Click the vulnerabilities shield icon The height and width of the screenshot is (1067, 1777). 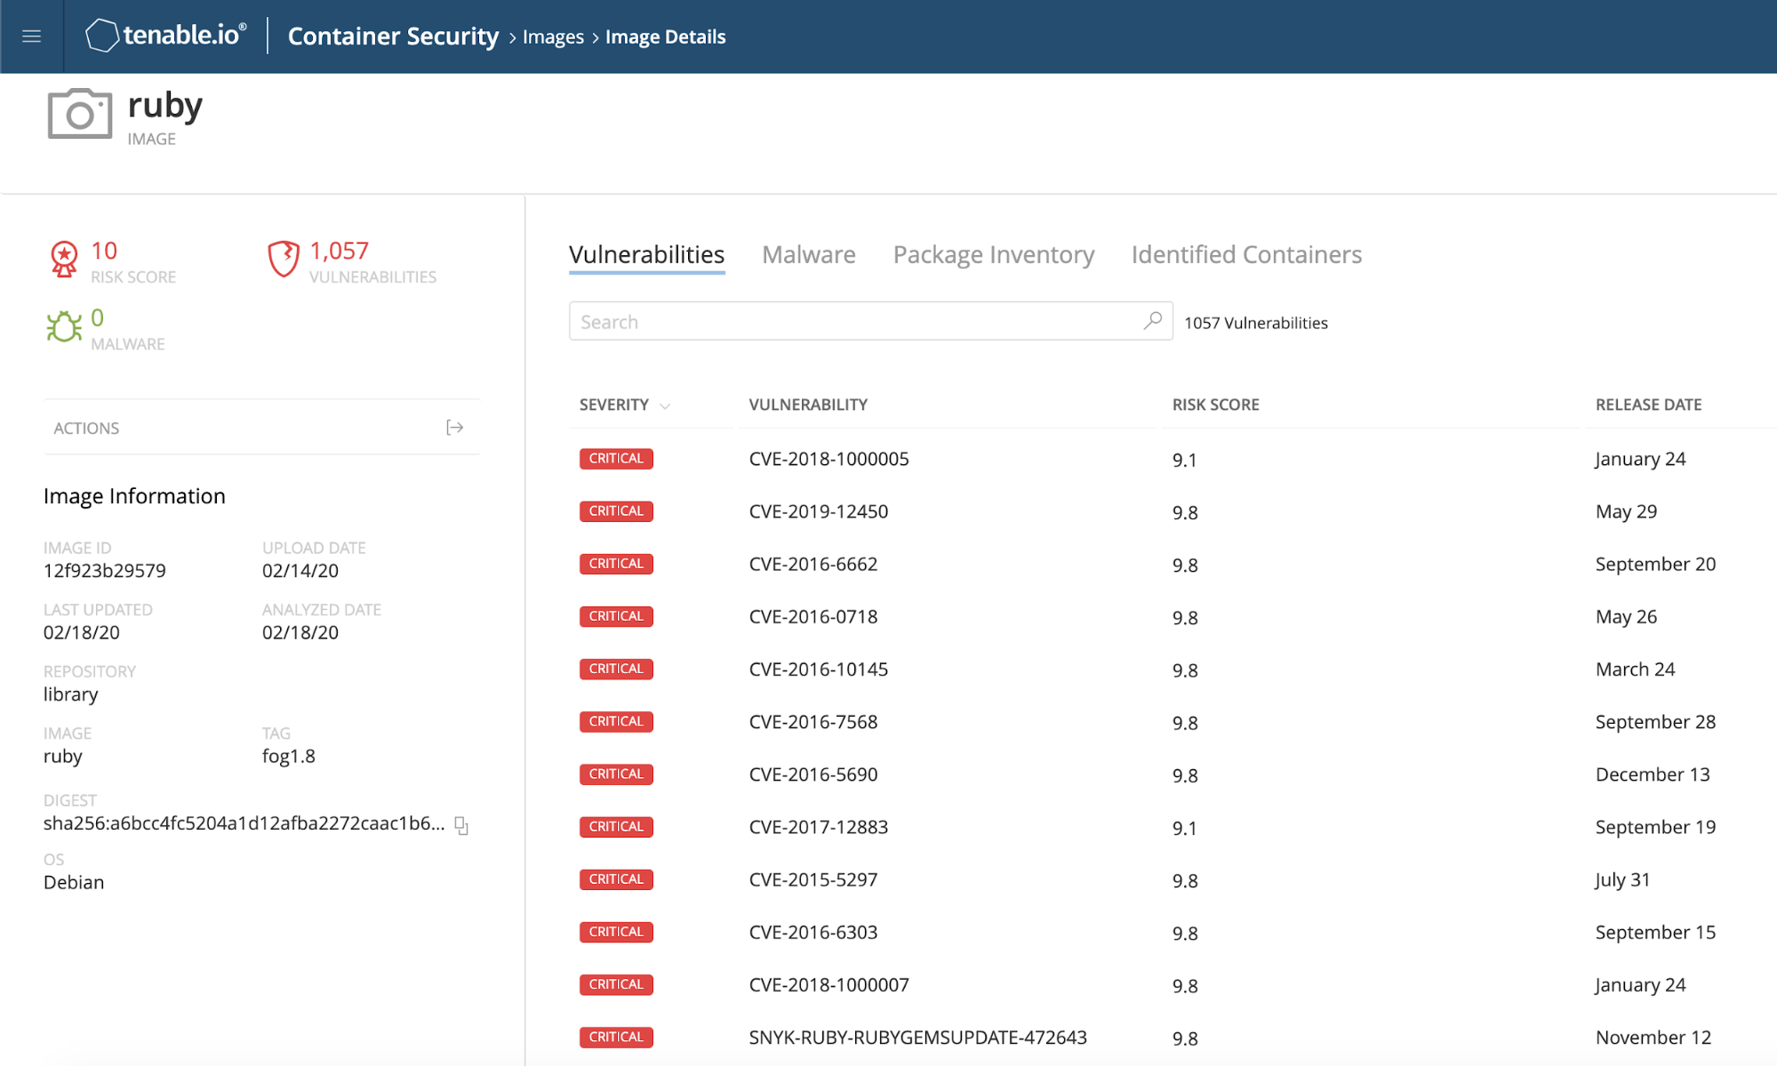coord(281,261)
